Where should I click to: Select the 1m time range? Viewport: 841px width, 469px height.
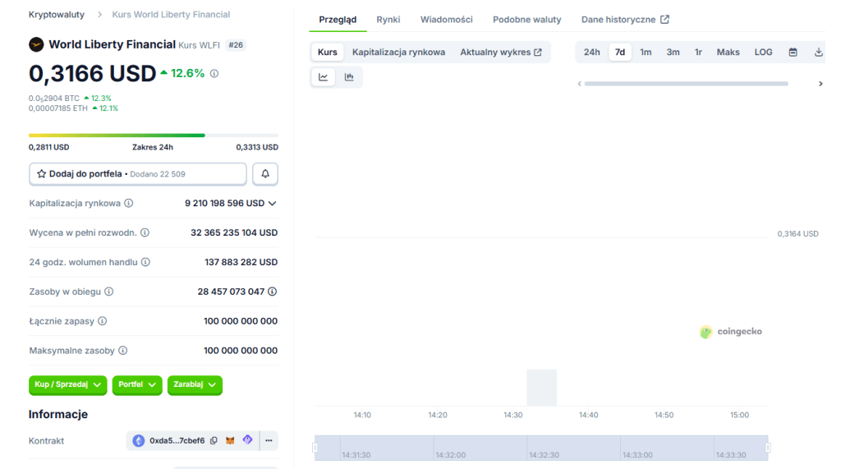646,52
